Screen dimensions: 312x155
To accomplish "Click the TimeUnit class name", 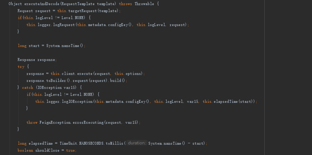I will pos(68,143).
